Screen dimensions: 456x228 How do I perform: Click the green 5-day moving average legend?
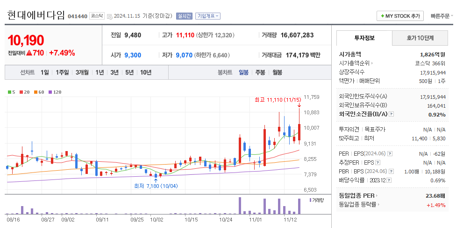[11, 92]
